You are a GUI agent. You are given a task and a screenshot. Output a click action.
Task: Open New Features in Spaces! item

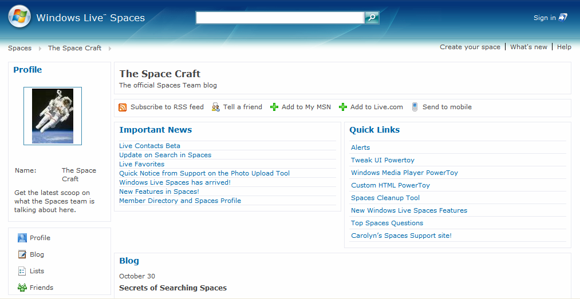coord(159,192)
